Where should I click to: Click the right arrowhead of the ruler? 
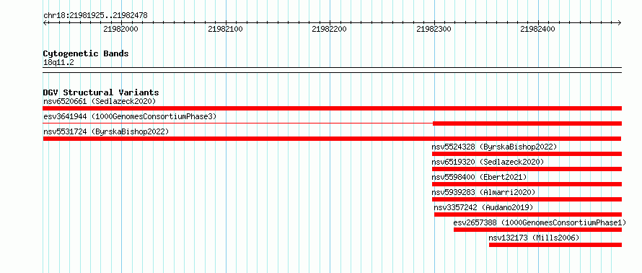coord(620,22)
